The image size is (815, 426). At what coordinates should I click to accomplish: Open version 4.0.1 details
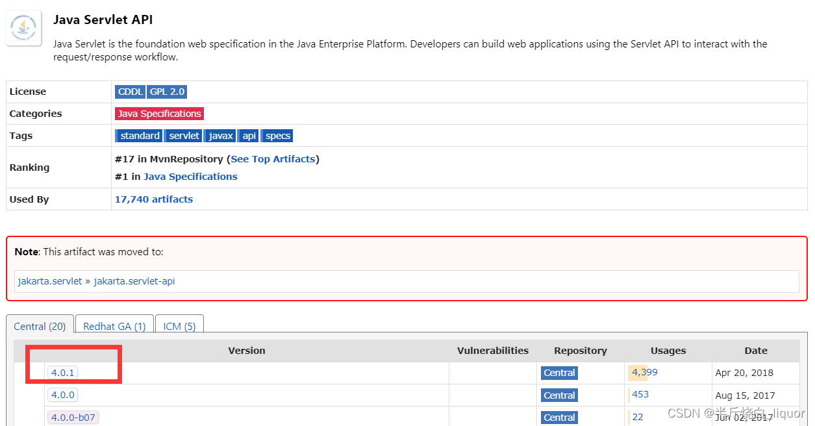[62, 372]
